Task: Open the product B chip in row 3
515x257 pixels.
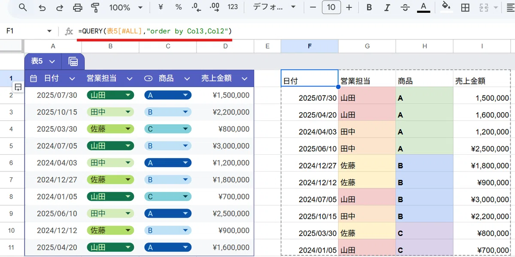Action: click(x=168, y=112)
